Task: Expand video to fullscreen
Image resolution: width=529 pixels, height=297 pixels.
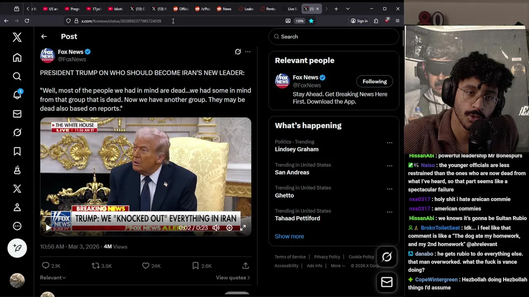Action: pos(243,228)
